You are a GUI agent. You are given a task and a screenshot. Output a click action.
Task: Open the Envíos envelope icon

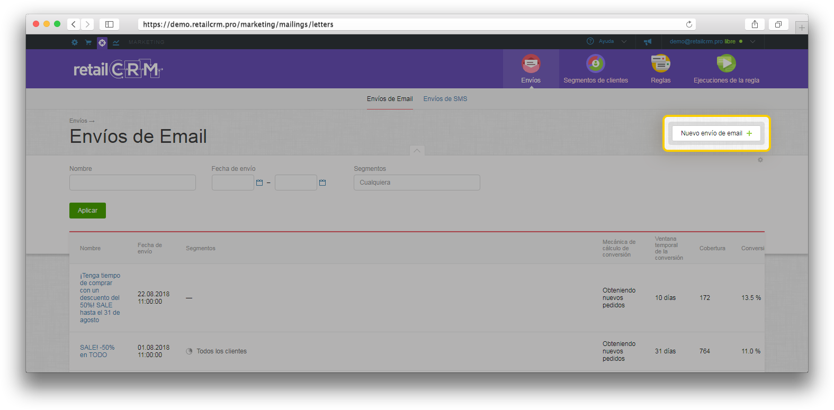531,63
